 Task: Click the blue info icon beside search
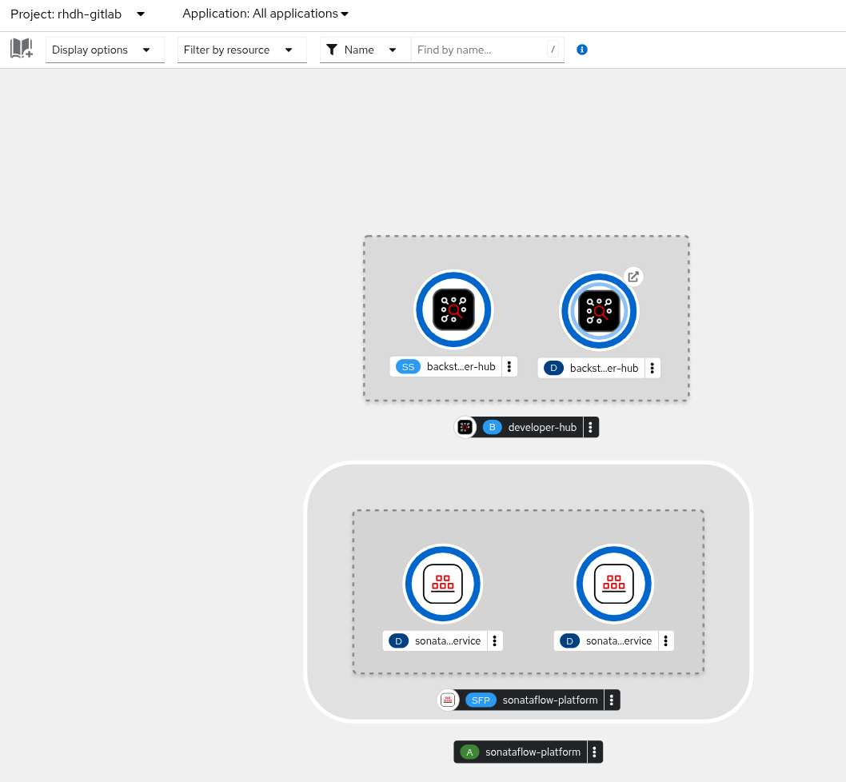point(581,50)
